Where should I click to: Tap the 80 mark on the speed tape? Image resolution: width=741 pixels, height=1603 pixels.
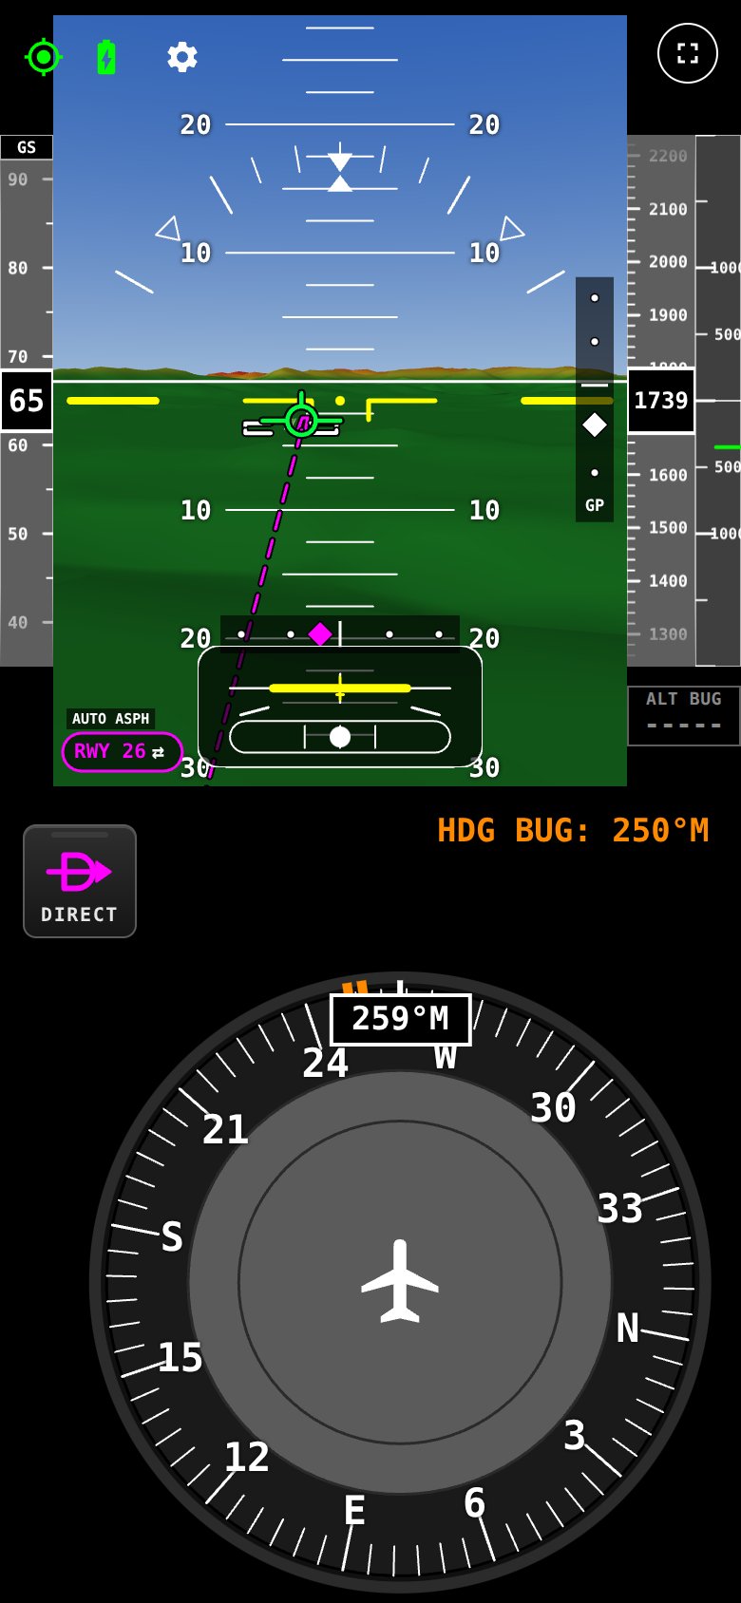click(x=18, y=268)
